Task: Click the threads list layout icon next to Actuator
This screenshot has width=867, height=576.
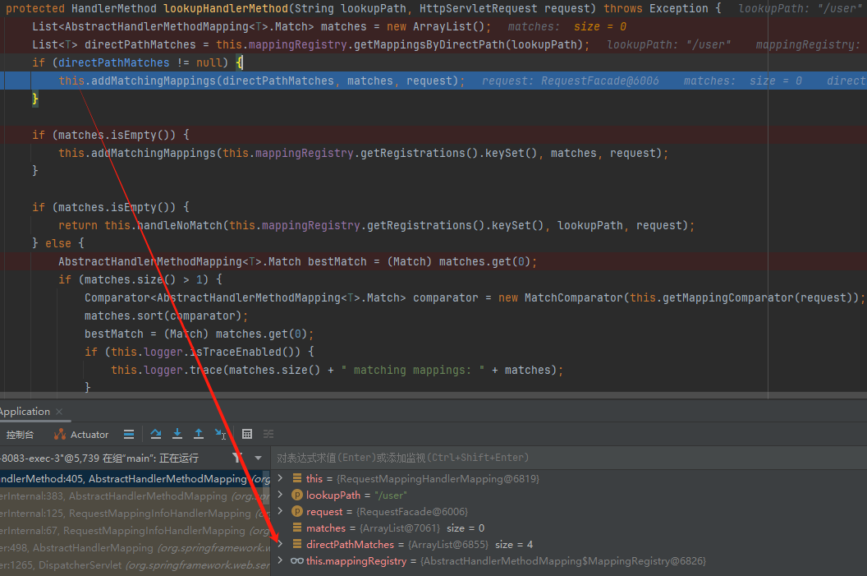Action: click(129, 435)
